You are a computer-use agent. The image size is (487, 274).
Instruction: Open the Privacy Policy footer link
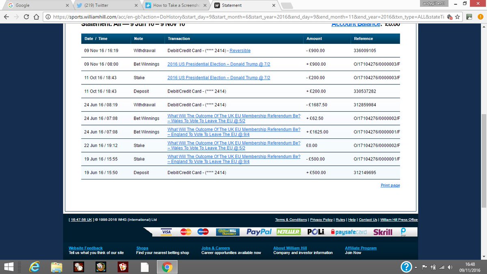tap(322, 220)
